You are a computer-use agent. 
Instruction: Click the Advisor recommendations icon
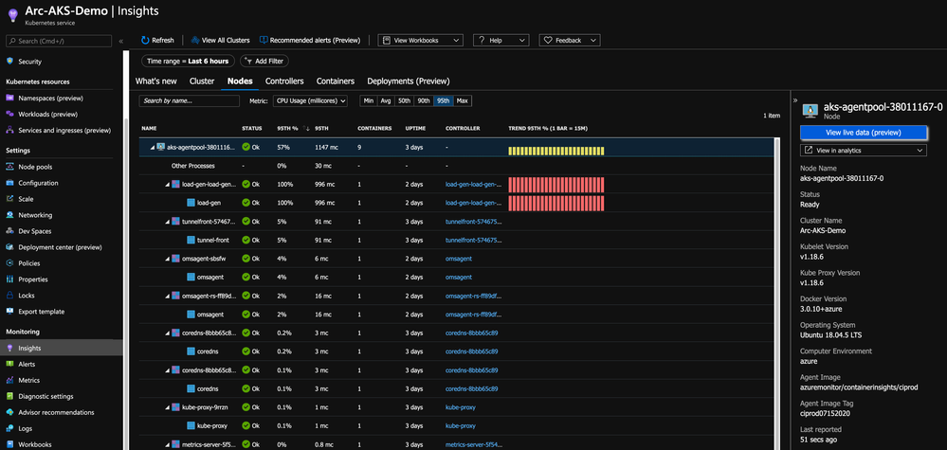[9, 413]
